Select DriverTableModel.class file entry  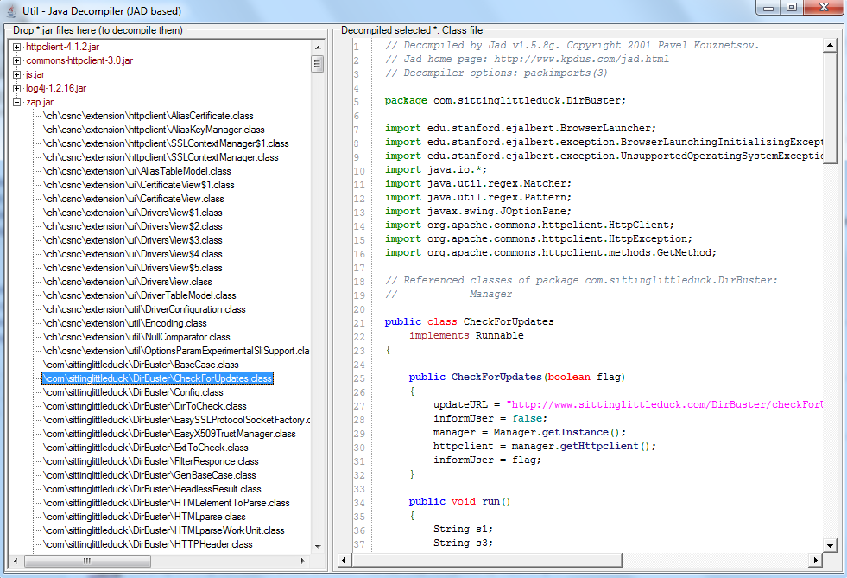pyautogui.click(x=139, y=295)
